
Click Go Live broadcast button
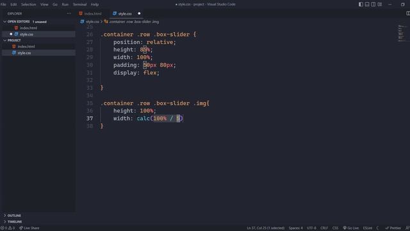[x=350, y=228]
